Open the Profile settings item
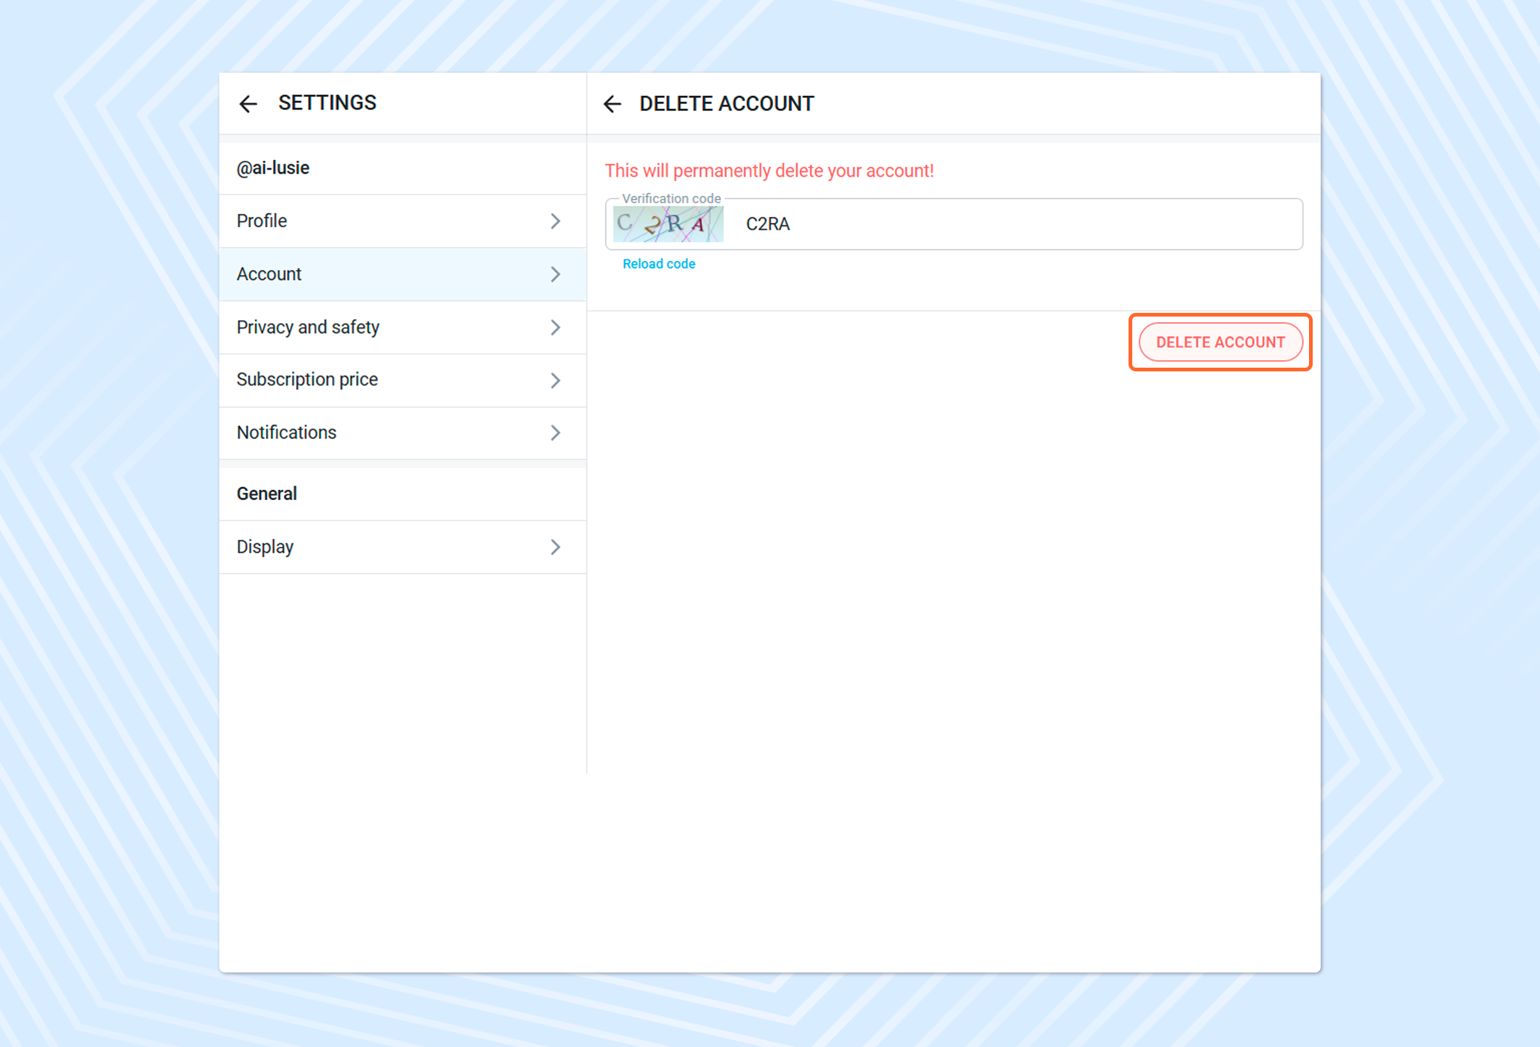This screenshot has width=1540, height=1047. [262, 221]
